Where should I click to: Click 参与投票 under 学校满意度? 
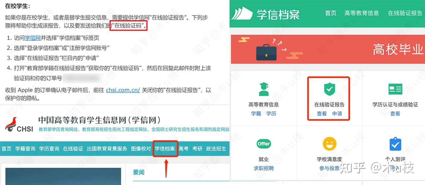tap(330, 168)
